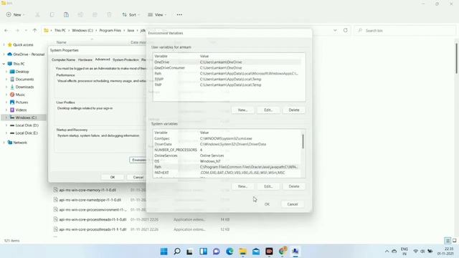The height and width of the screenshot is (258, 459).
Task: Click the system variables list scrollbar
Action: pos(303,142)
